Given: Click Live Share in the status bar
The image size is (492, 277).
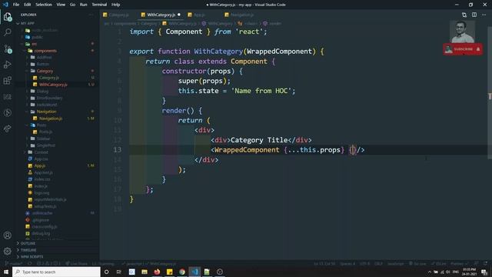Looking at the screenshot, I should pyautogui.click(x=76, y=263).
